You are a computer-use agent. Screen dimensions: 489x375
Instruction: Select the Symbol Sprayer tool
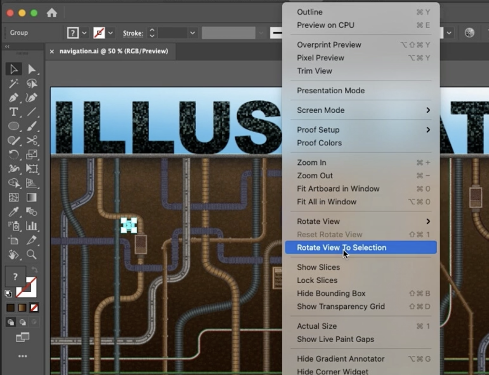pyautogui.click(x=14, y=226)
